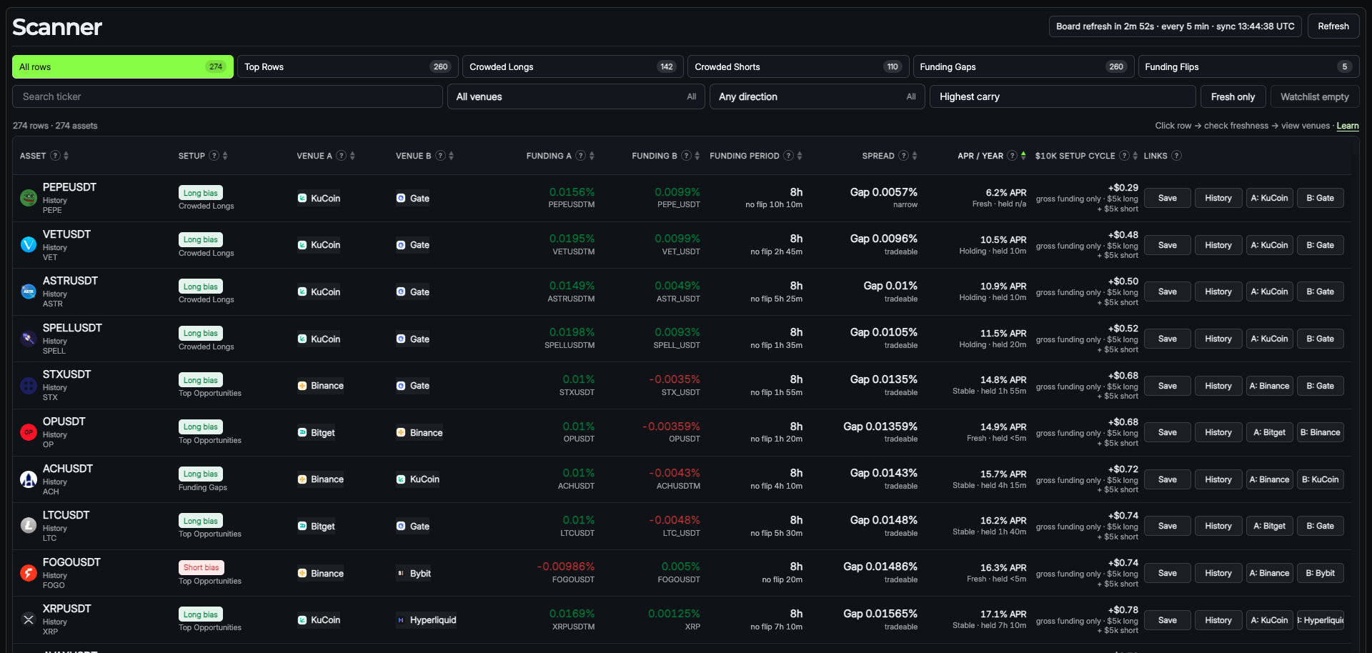
Task: Click the OP coin icon
Action: (x=29, y=432)
